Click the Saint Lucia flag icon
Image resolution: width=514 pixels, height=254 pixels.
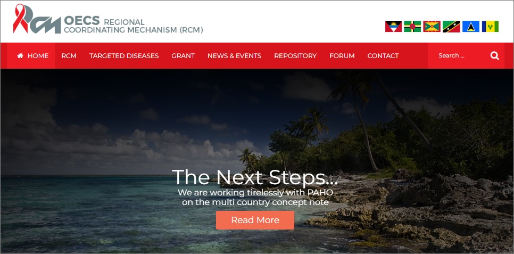point(471,26)
